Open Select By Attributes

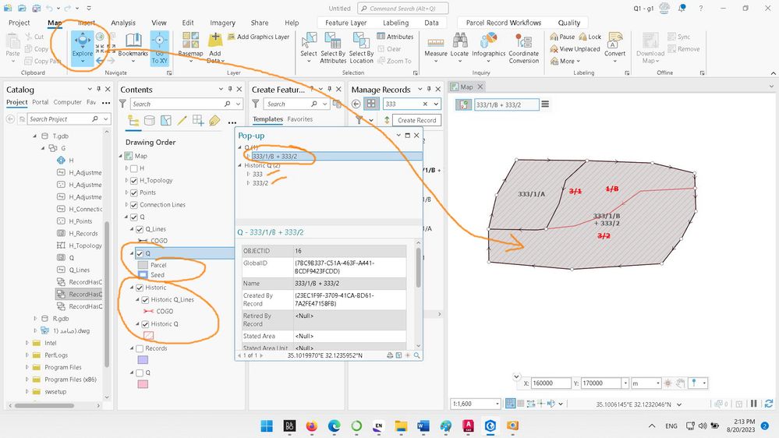coord(333,48)
